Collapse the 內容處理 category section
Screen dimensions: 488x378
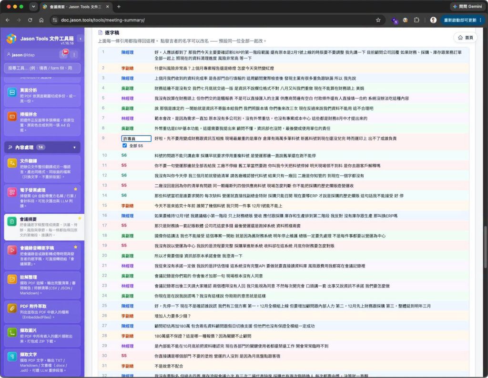pos(42,148)
